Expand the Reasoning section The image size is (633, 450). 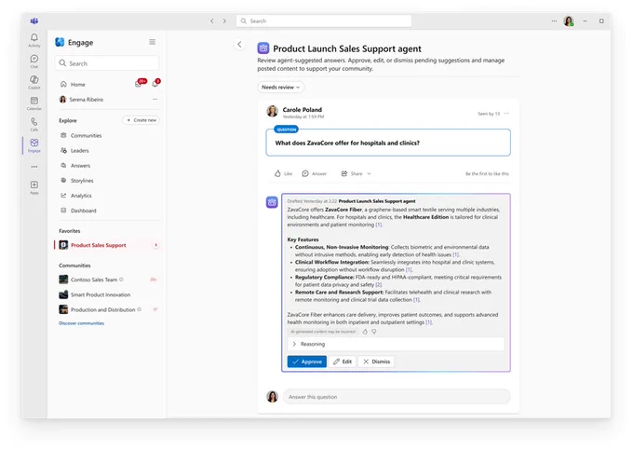click(x=396, y=344)
